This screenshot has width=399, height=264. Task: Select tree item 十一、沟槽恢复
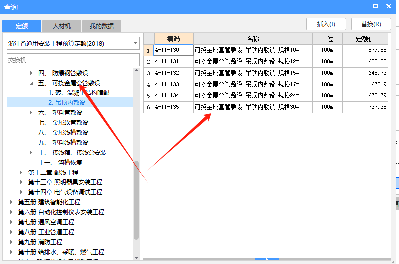[60, 163]
